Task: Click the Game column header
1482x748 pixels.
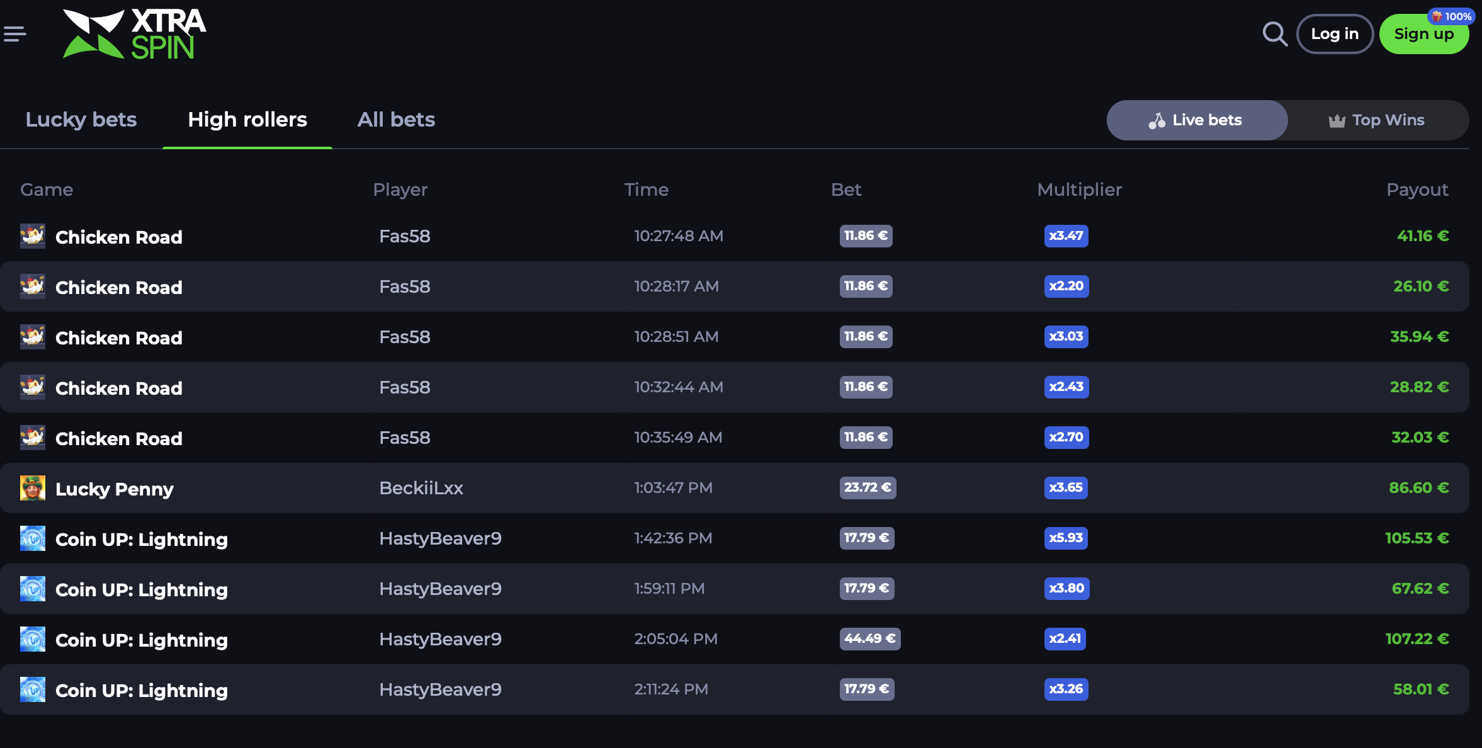Action: [47, 190]
